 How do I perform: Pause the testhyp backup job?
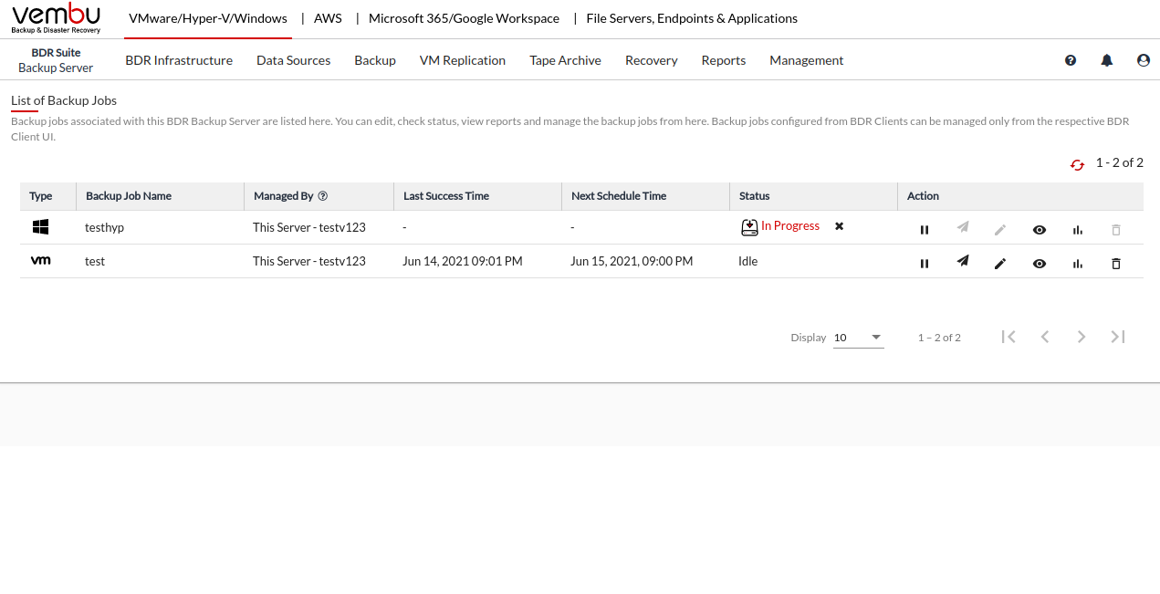pyautogui.click(x=925, y=230)
